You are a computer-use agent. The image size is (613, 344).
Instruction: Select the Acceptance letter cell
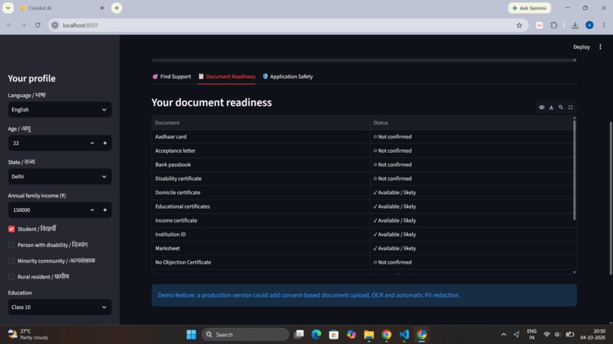pyautogui.click(x=261, y=150)
